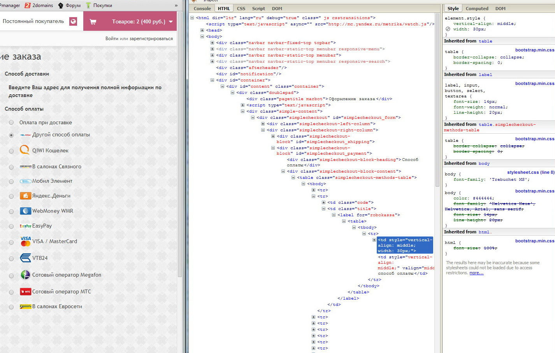Expand the simplecheckout_shipping block node
This screenshot has height=353, width=555.
pos(273,136)
